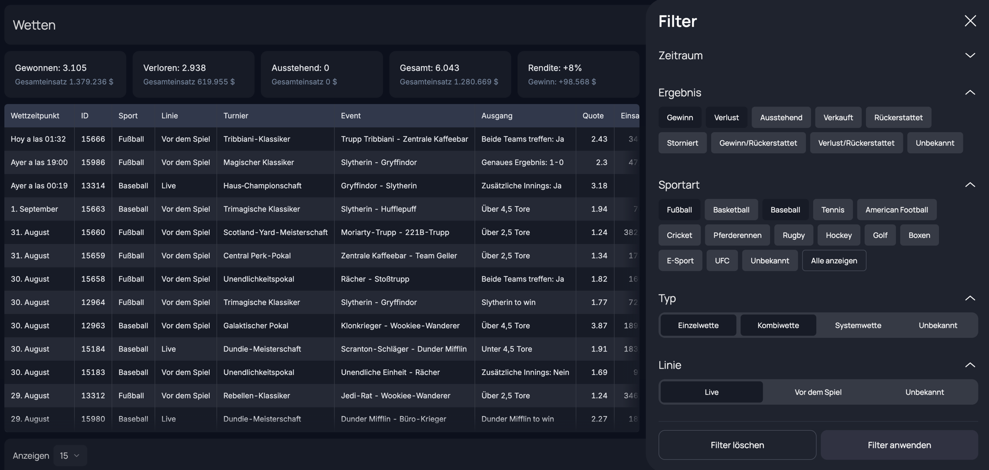The image size is (989, 470).
Task: Close the Filter panel with the X icon
Action: coord(970,21)
